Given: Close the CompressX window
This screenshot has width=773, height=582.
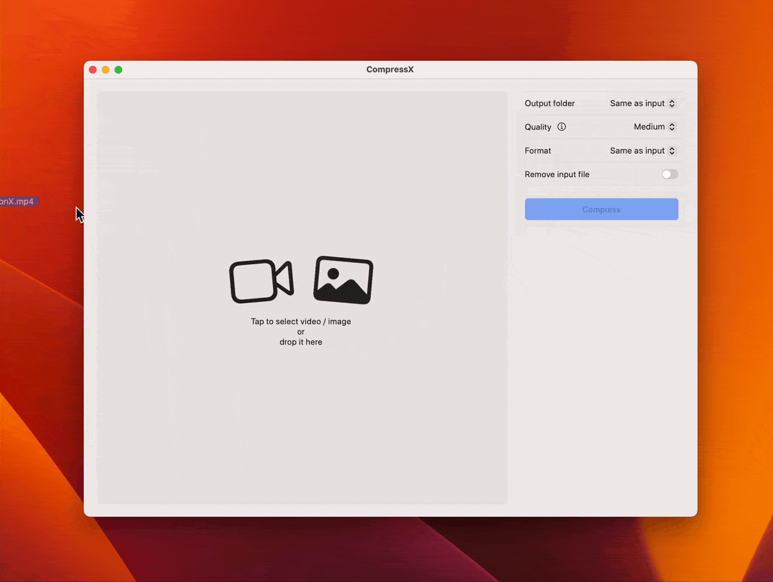Looking at the screenshot, I should 93,70.
